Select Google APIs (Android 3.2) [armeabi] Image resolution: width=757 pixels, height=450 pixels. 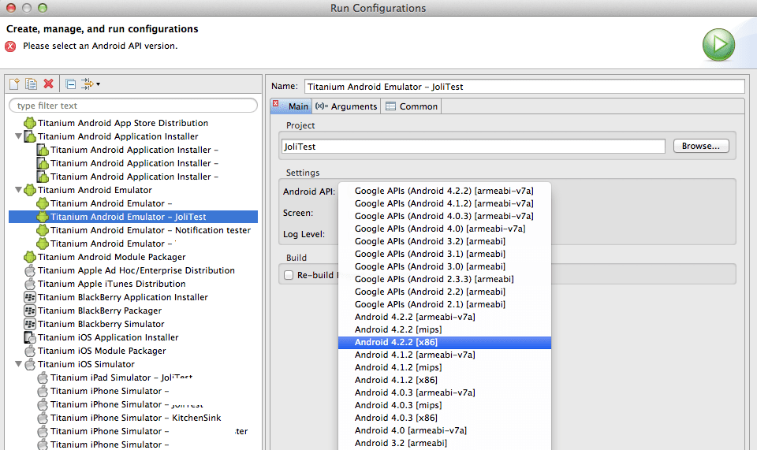click(445, 241)
